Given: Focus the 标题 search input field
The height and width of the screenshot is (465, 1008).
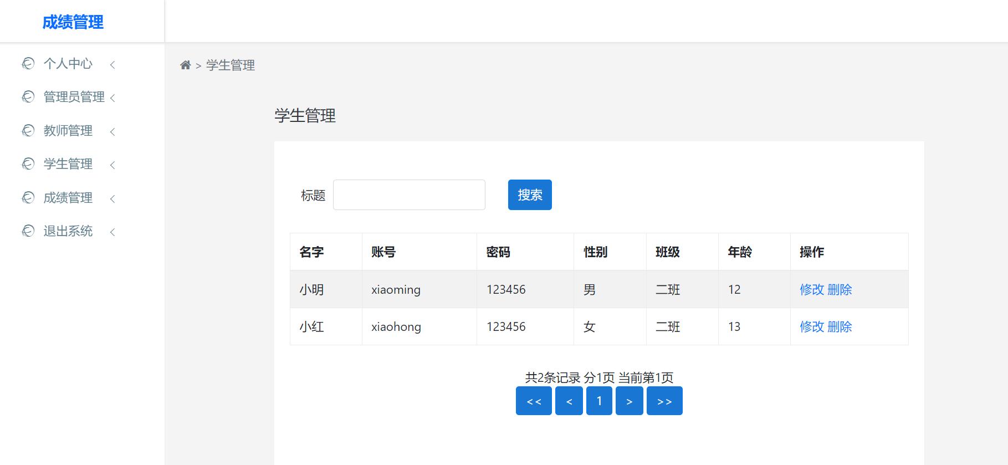Looking at the screenshot, I should pos(409,195).
